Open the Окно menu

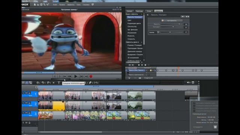[78, 5]
